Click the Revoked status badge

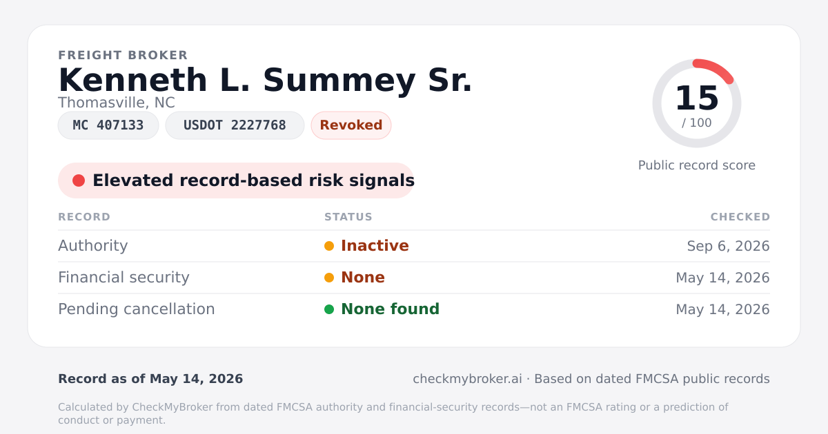(x=351, y=125)
